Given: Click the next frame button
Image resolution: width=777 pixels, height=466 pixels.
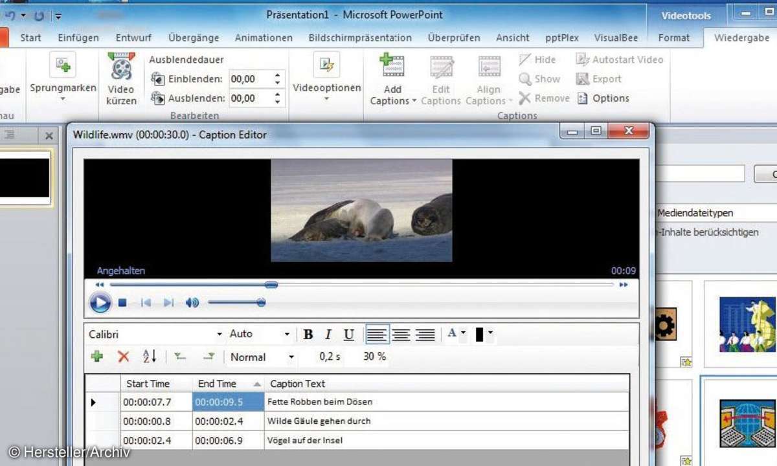Looking at the screenshot, I should tap(168, 302).
